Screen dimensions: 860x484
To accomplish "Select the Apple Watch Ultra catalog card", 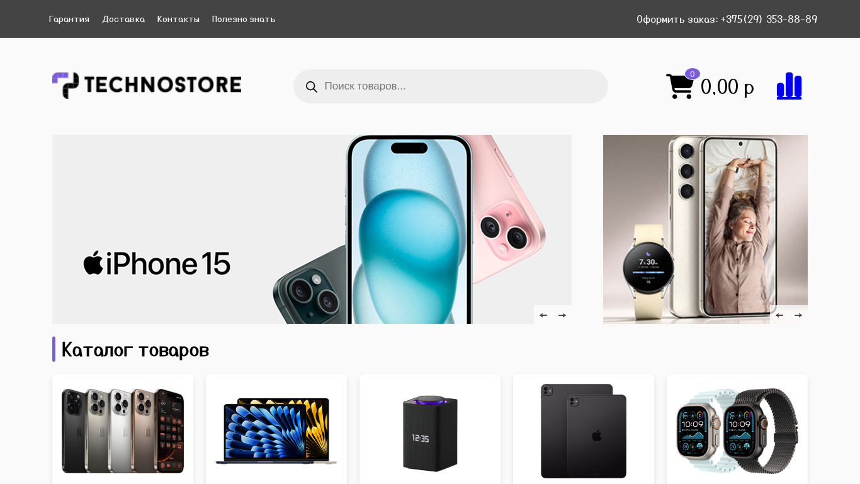I will [x=737, y=430].
